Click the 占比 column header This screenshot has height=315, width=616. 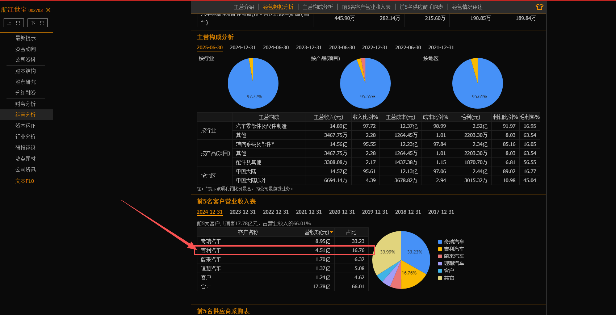(x=351, y=232)
